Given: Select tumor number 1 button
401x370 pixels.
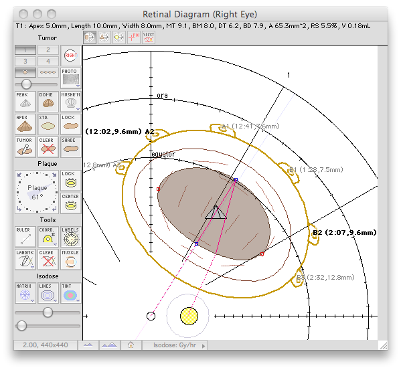Looking at the screenshot, I should click(25, 50).
